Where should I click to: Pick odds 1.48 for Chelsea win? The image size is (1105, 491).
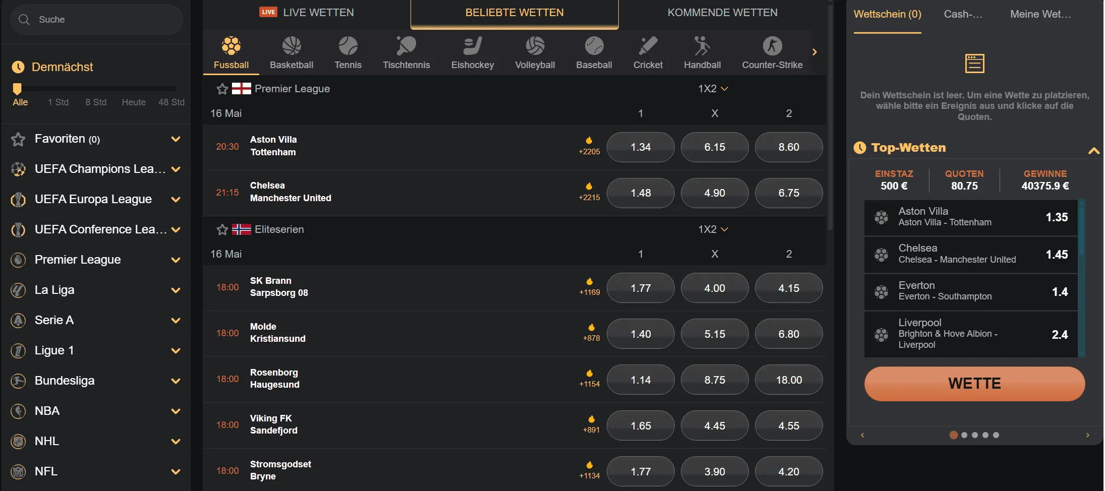[x=641, y=193]
